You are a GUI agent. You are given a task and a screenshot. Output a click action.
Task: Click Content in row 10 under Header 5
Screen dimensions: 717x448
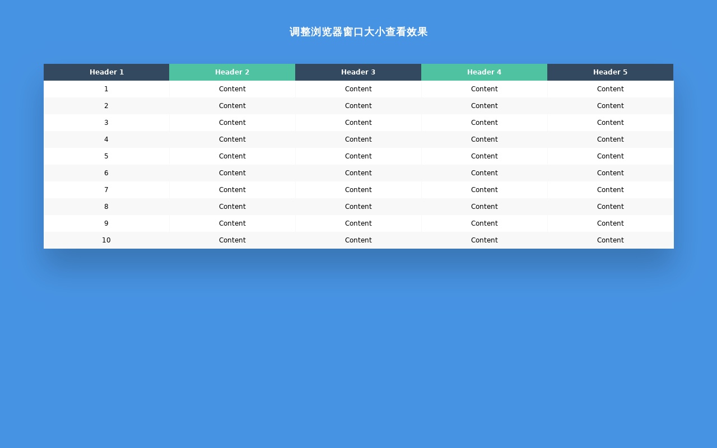(x=611, y=240)
